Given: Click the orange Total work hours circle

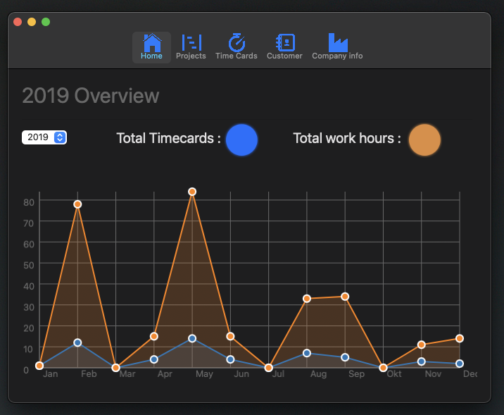Looking at the screenshot, I should point(424,139).
